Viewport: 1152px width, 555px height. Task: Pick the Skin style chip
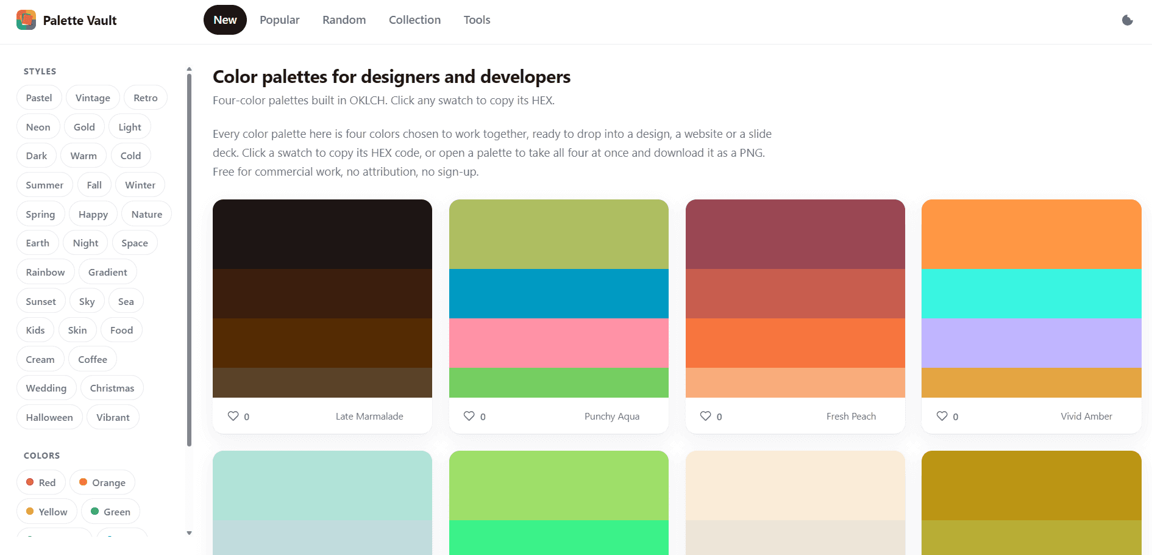tap(77, 330)
